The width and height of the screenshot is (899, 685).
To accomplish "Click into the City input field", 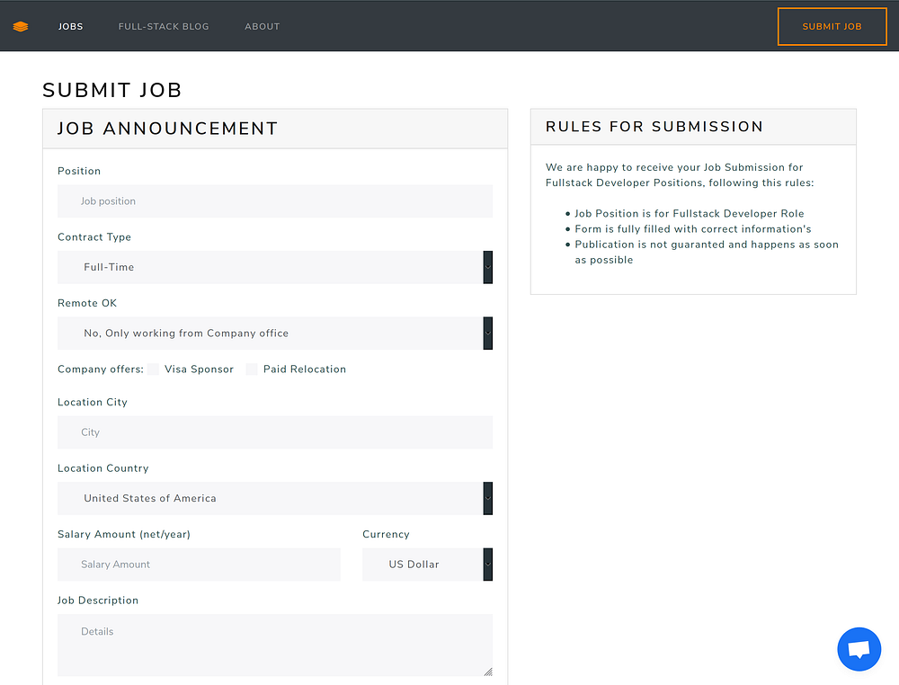I will pos(275,432).
